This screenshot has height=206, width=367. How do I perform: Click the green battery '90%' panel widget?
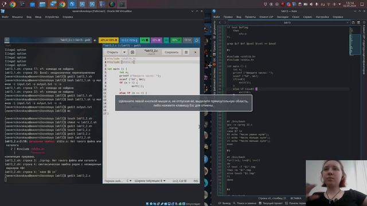click(176, 40)
